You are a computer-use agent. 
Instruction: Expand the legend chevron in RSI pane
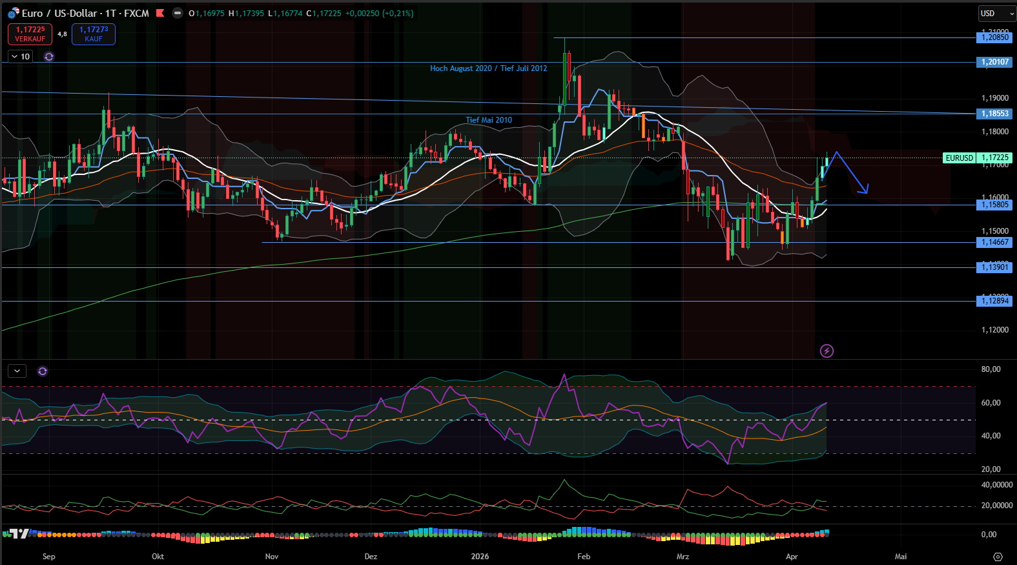click(17, 371)
